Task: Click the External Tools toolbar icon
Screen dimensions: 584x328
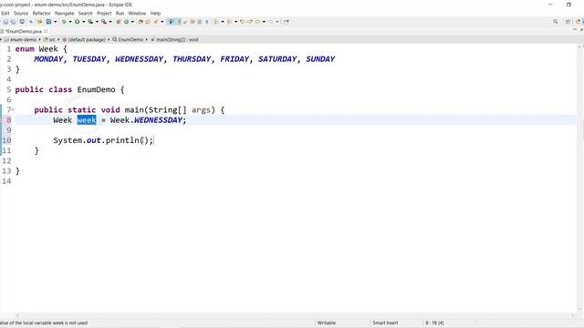Action: click(x=104, y=22)
